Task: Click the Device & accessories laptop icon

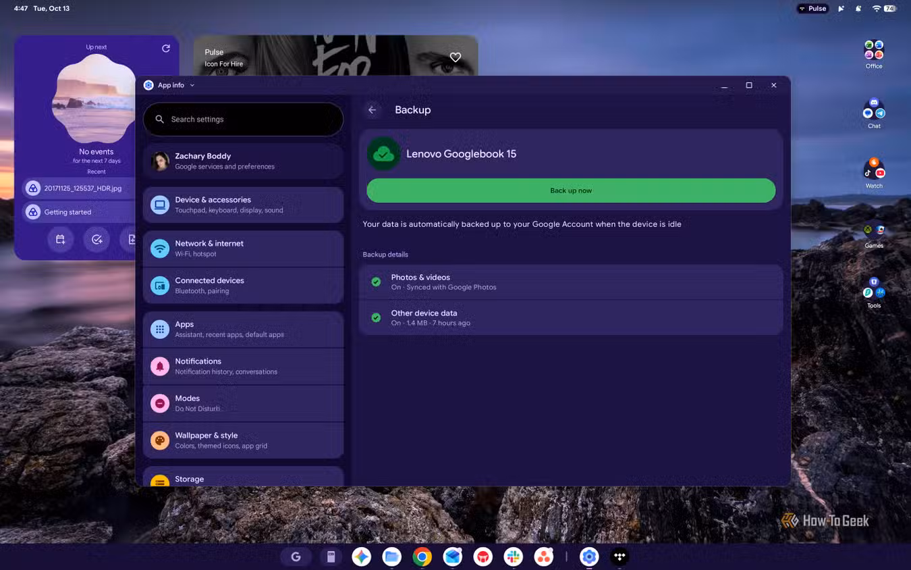Action: point(160,205)
